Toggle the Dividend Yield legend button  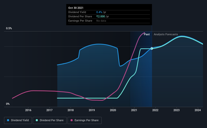point(18,120)
